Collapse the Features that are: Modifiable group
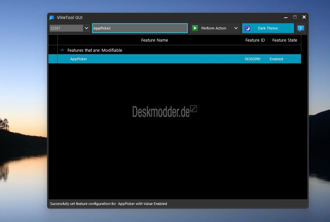This screenshot has width=330, height=222. (x=62, y=50)
